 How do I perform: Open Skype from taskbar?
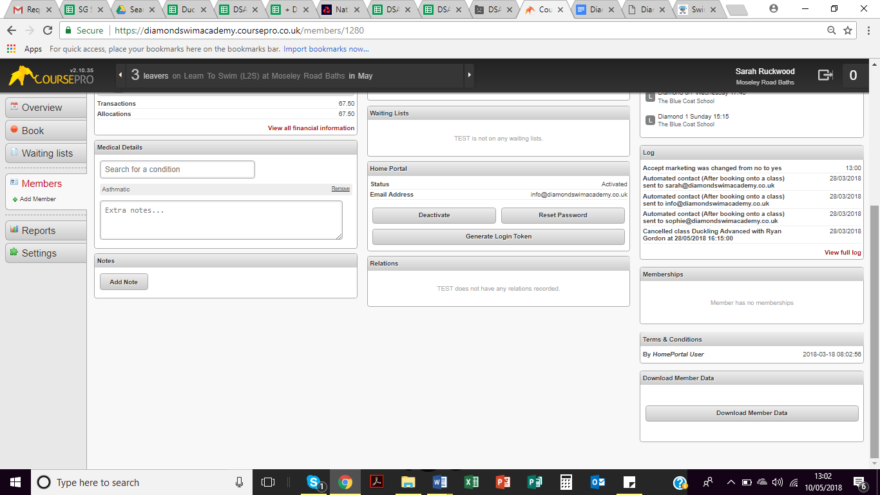coord(314,482)
